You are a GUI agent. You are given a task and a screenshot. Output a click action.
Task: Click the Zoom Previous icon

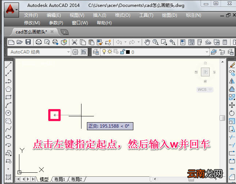[172, 42]
